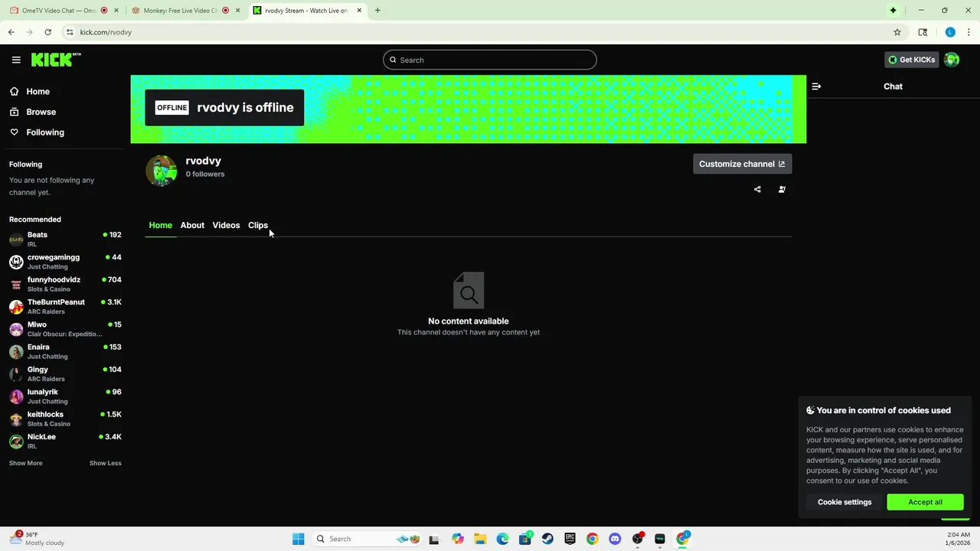This screenshot has height=551, width=980.
Task: Click the Get KICKs button
Action: click(x=911, y=60)
